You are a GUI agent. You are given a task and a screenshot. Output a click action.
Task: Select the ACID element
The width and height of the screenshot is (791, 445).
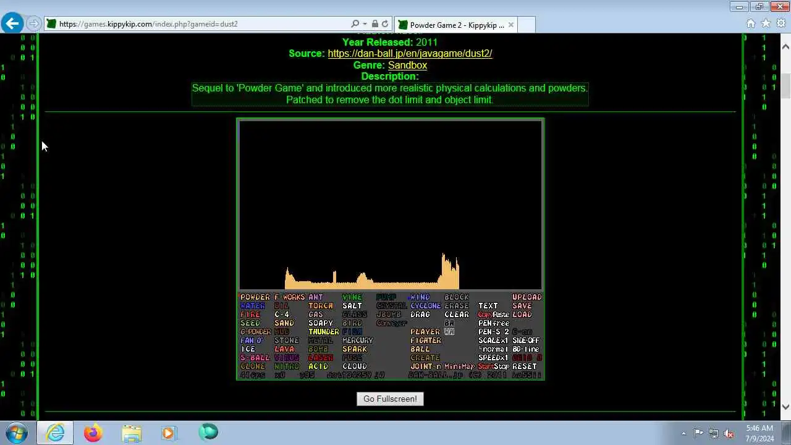click(x=318, y=367)
